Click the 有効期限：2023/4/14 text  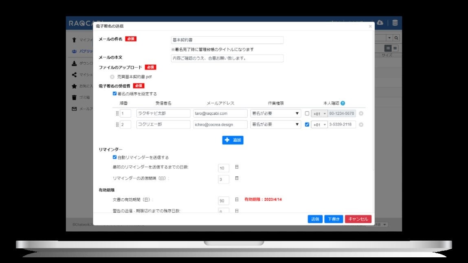[263, 199]
